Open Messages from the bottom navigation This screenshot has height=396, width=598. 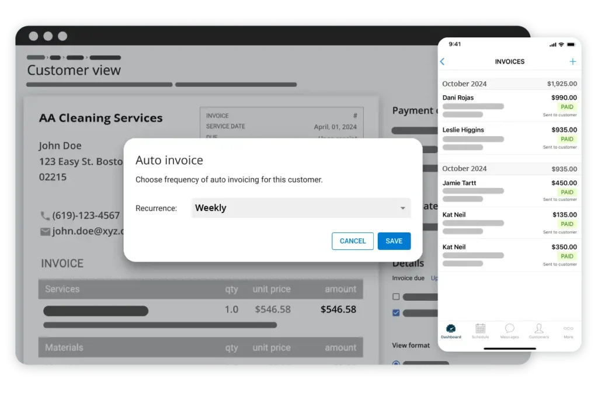tap(509, 330)
